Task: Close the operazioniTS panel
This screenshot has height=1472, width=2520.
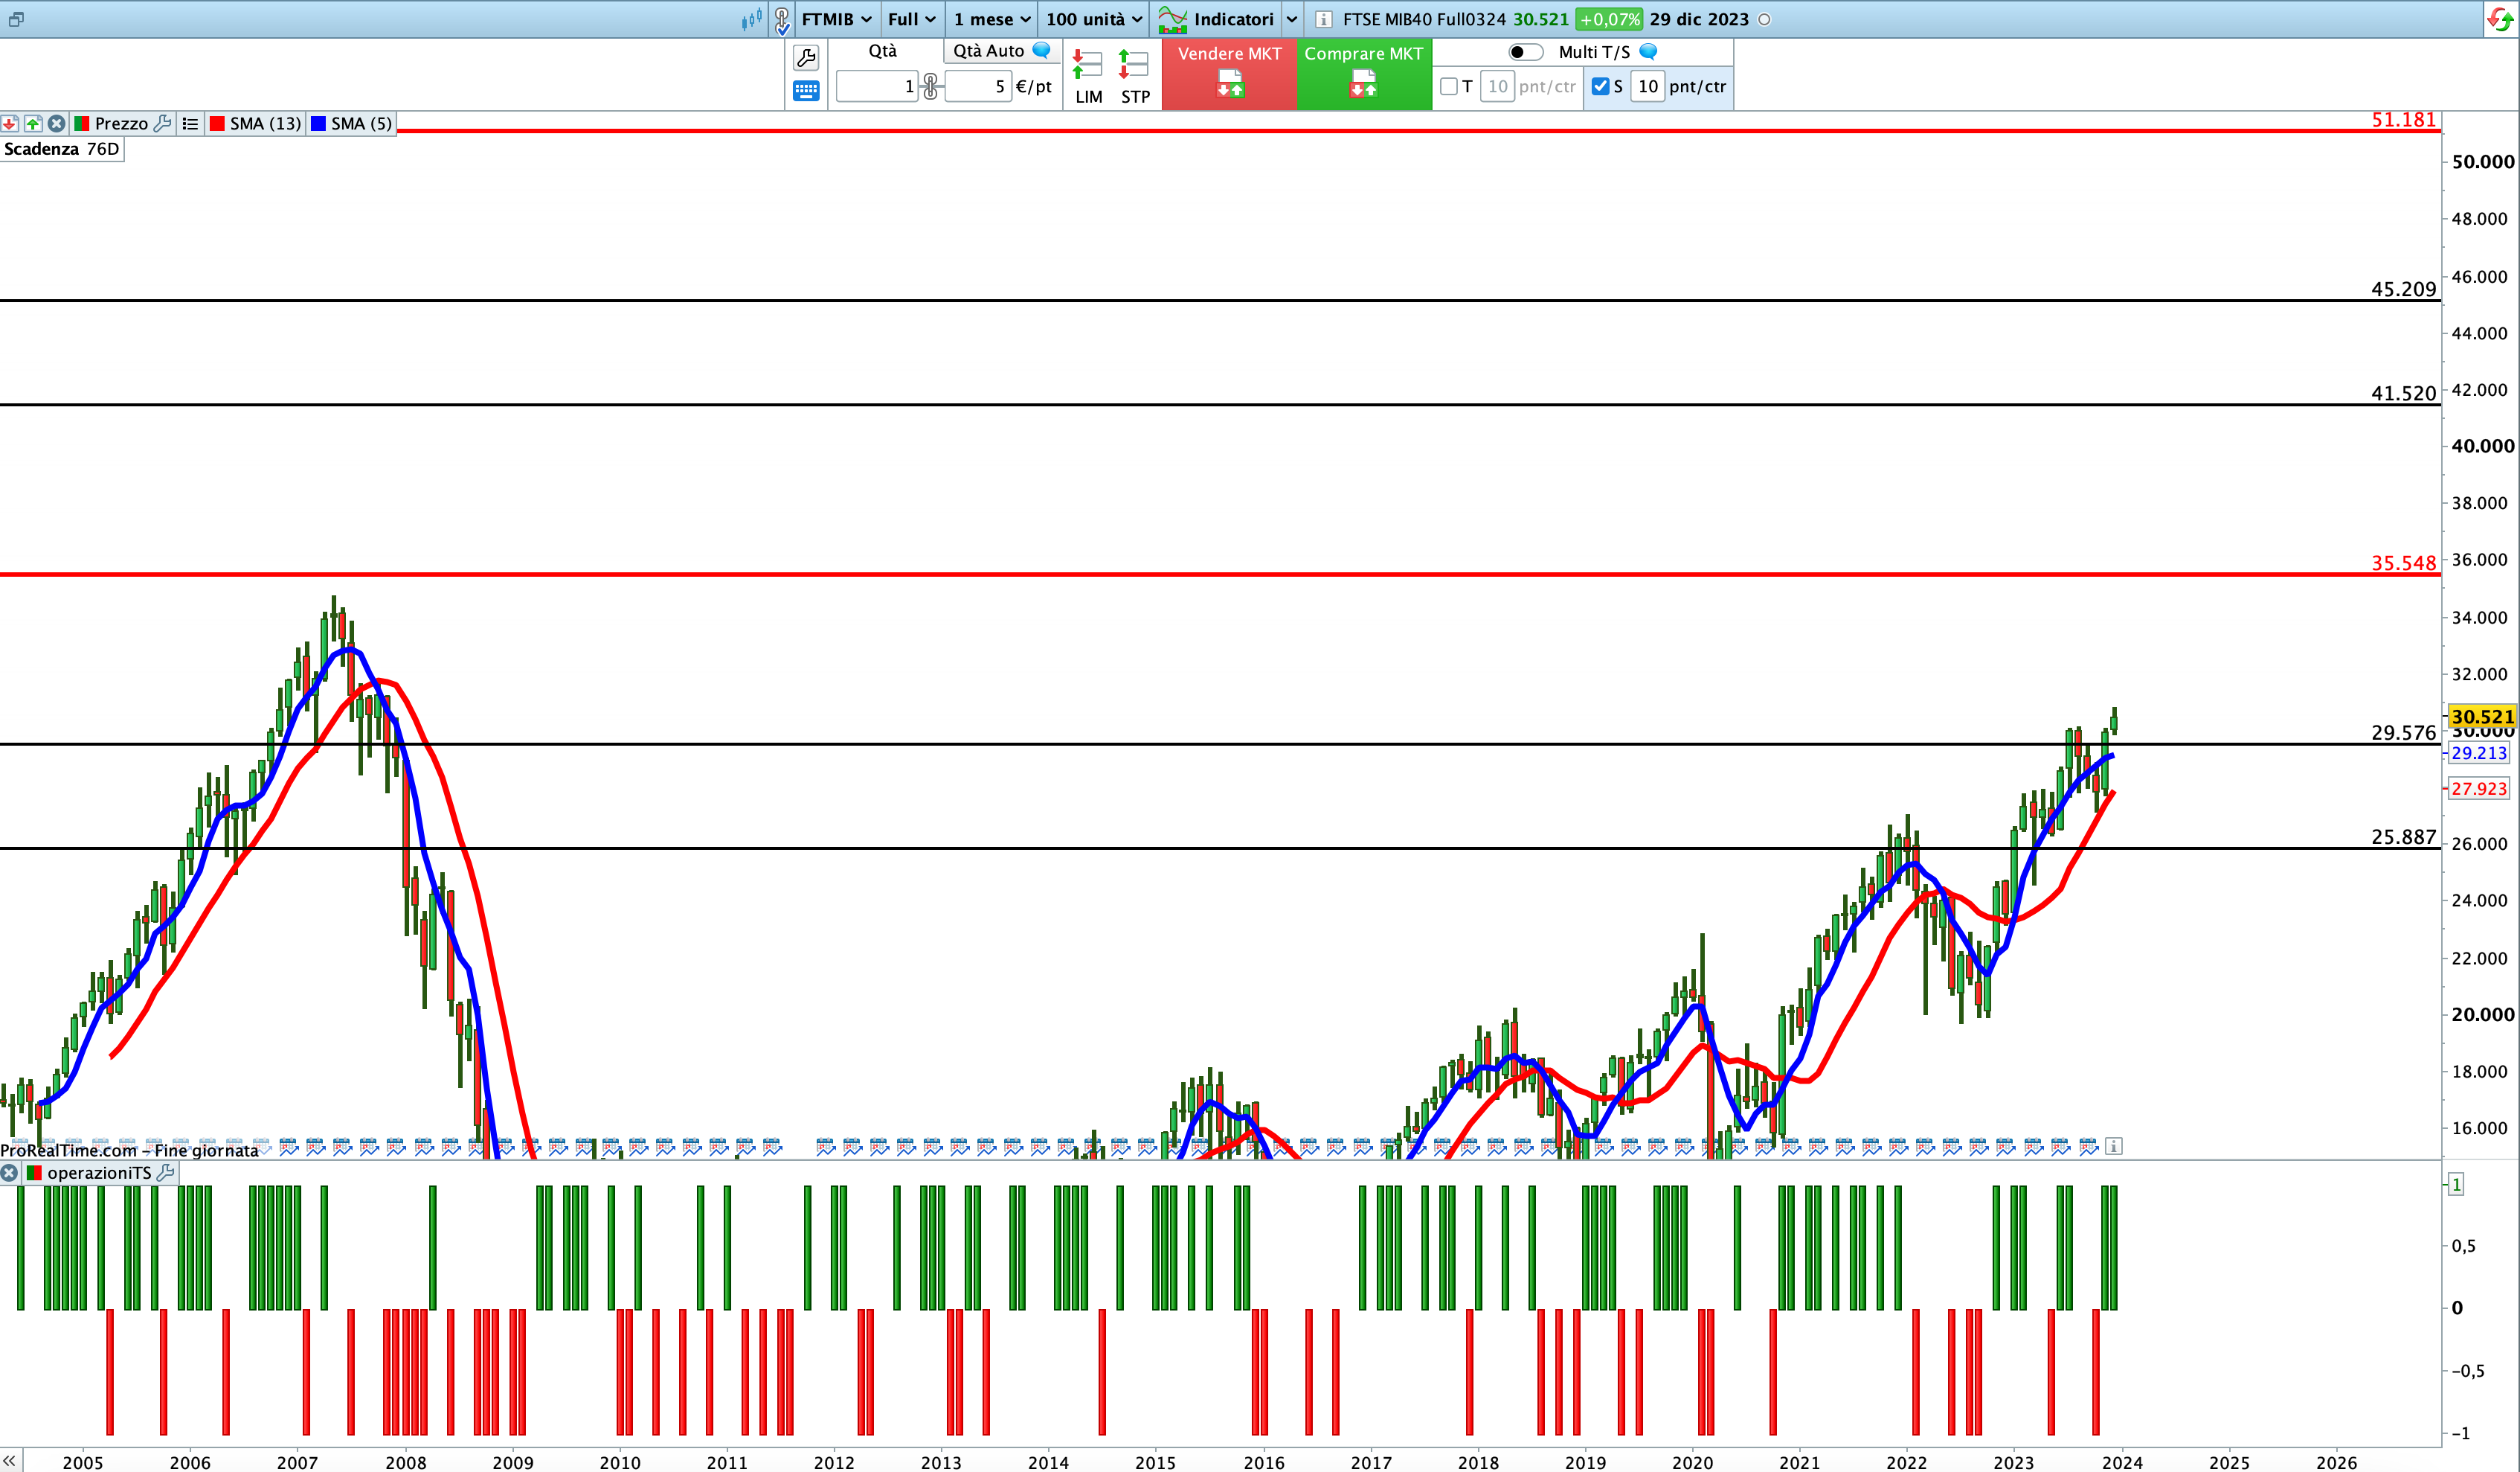Action: pos(9,1172)
